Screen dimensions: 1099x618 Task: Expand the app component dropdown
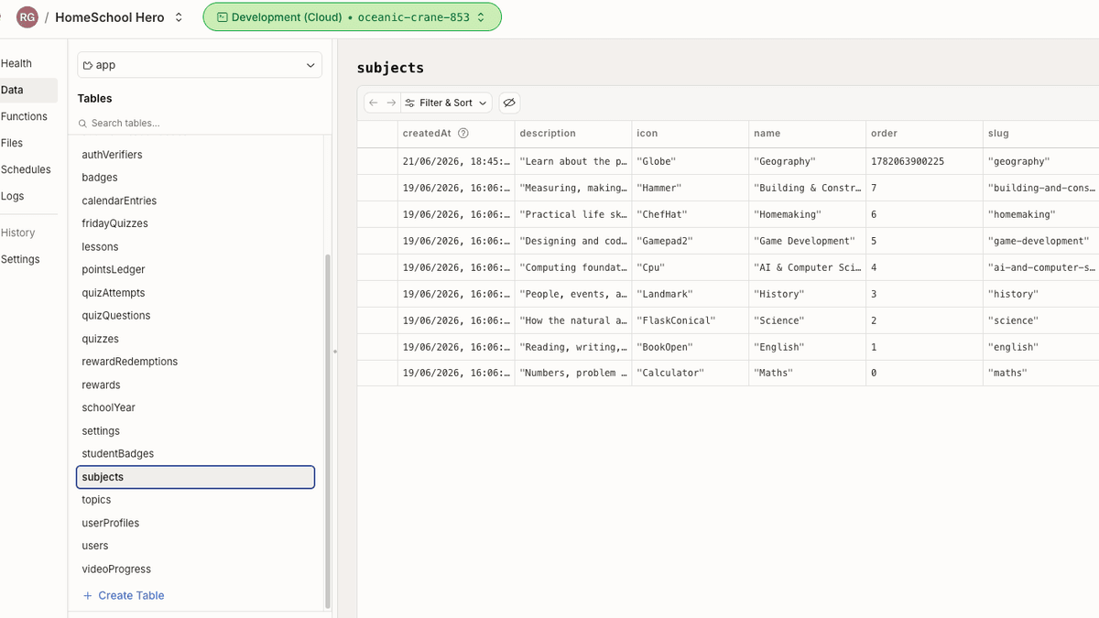pyautogui.click(x=200, y=65)
